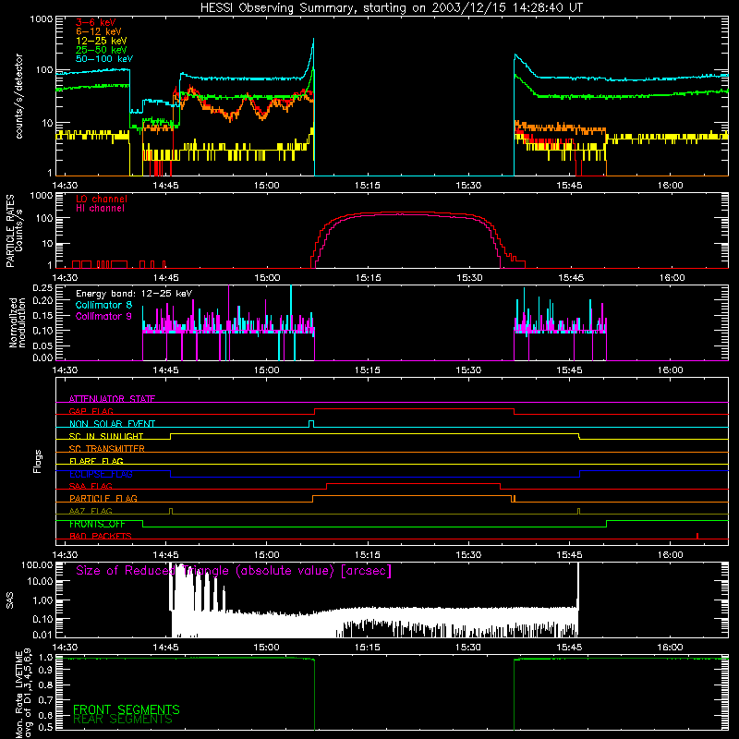Click the SAA_FLAG label

pyautogui.click(x=91, y=486)
